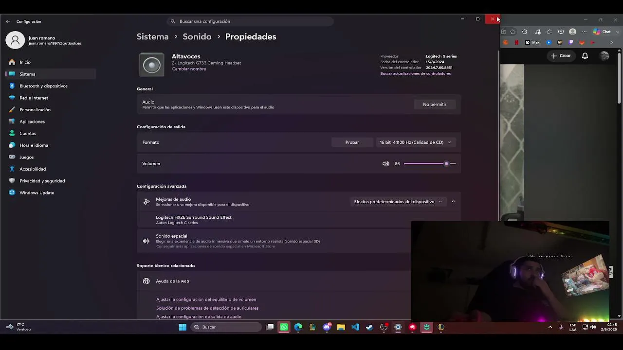Viewport: 623px width, 350px height.
Task: Click the Crear button in the browser
Action: point(561,56)
